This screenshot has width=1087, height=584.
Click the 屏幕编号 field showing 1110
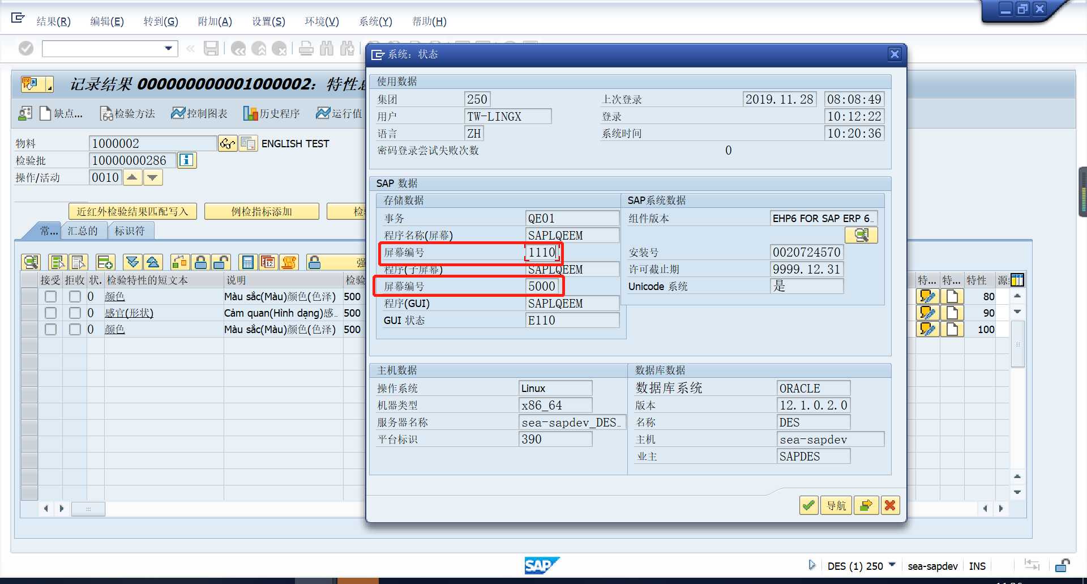click(x=543, y=253)
